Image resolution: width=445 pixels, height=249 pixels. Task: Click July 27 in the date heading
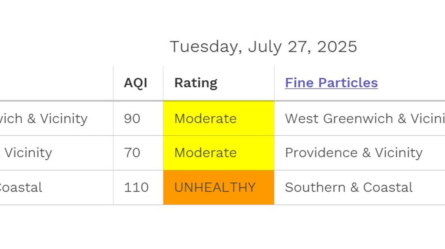(280, 47)
